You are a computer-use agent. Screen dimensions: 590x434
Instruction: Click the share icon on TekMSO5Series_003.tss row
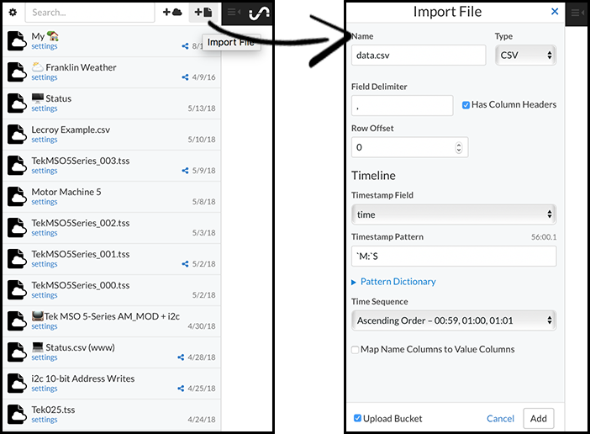click(x=185, y=171)
